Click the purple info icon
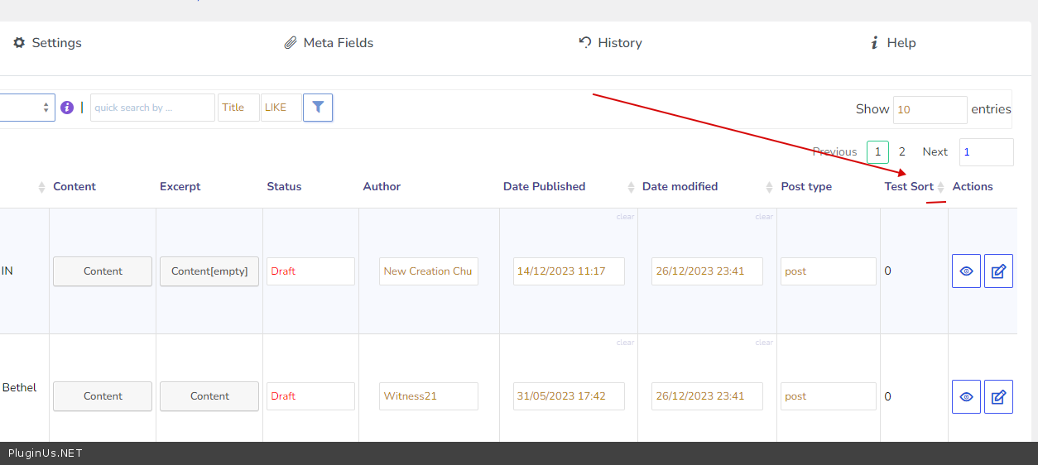1038x465 pixels. pos(67,108)
